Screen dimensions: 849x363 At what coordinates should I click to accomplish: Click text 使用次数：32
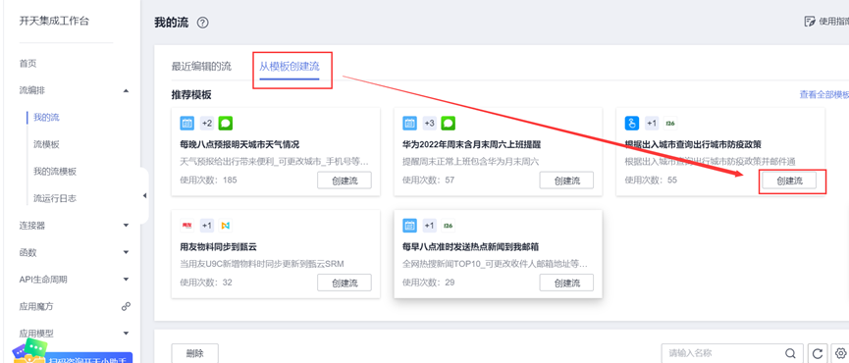(206, 282)
